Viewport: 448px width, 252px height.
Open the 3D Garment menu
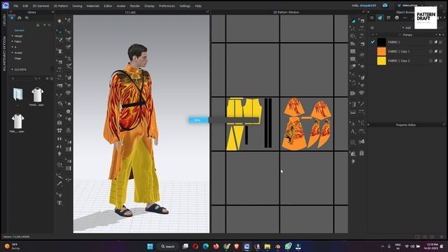coord(41,6)
